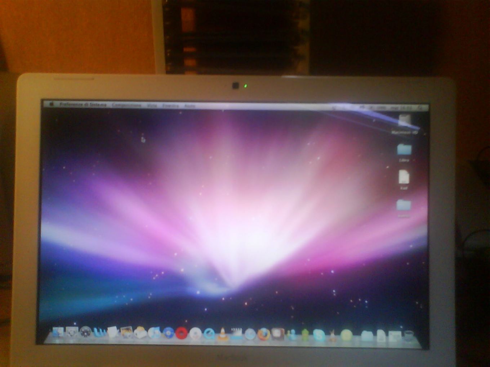Open the Preferenze di Sistema menu

(x=83, y=105)
